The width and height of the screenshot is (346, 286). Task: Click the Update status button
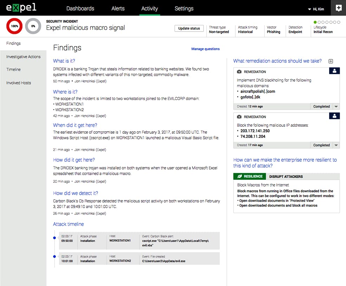coord(189,28)
